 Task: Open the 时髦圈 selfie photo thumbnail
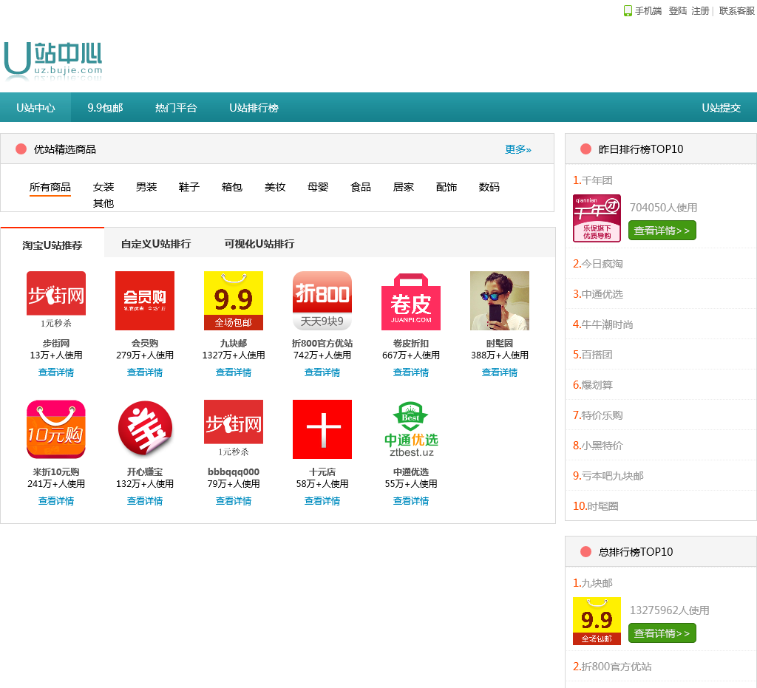coord(500,301)
